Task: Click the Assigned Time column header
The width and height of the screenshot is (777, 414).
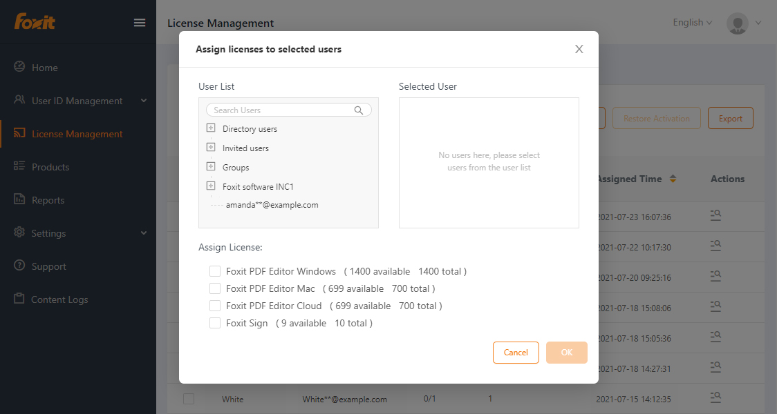Action: [x=630, y=179]
